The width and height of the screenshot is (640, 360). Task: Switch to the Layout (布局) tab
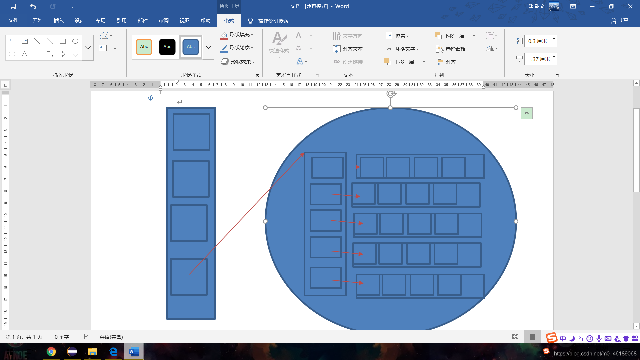pyautogui.click(x=100, y=21)
